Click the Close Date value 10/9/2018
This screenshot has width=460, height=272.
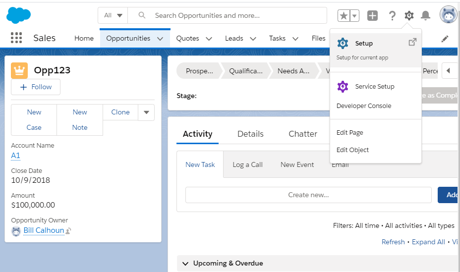click(31, 180)
